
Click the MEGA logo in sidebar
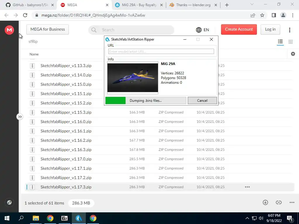click(9, 30)
